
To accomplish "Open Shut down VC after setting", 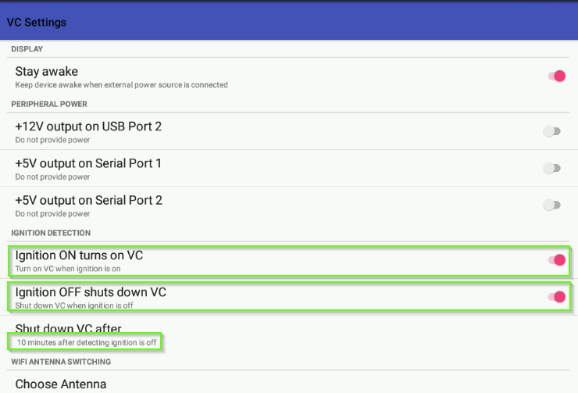I will click(x=289, y=334).
